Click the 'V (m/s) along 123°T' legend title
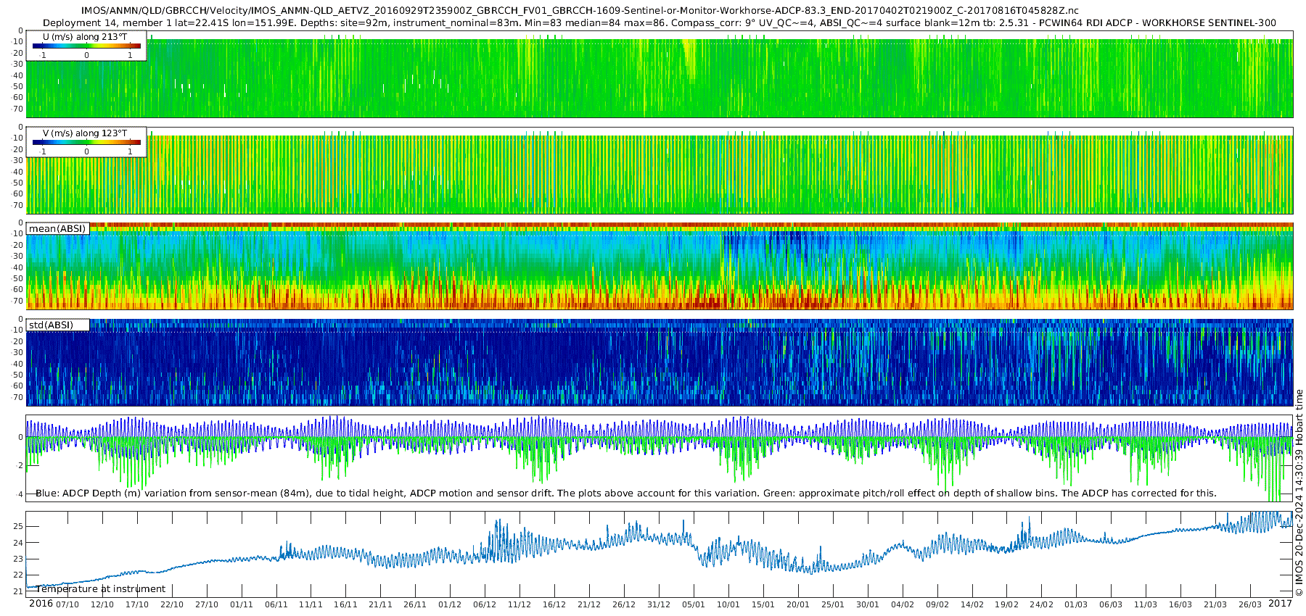Viewport: 1306px width, 616px height. coord(86,133)
